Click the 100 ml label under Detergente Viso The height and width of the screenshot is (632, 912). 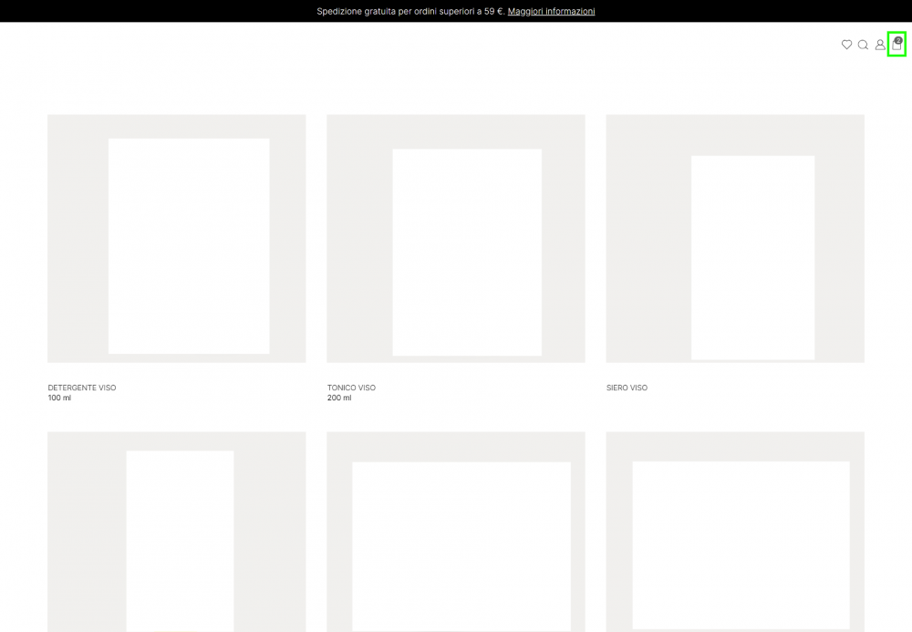pos(58,398)
